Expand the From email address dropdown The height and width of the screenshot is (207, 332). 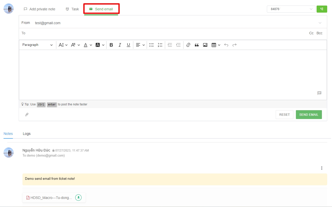(x=320, y=23)
